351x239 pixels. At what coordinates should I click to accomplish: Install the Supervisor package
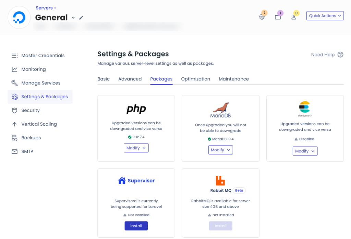[x=136, y=226]
